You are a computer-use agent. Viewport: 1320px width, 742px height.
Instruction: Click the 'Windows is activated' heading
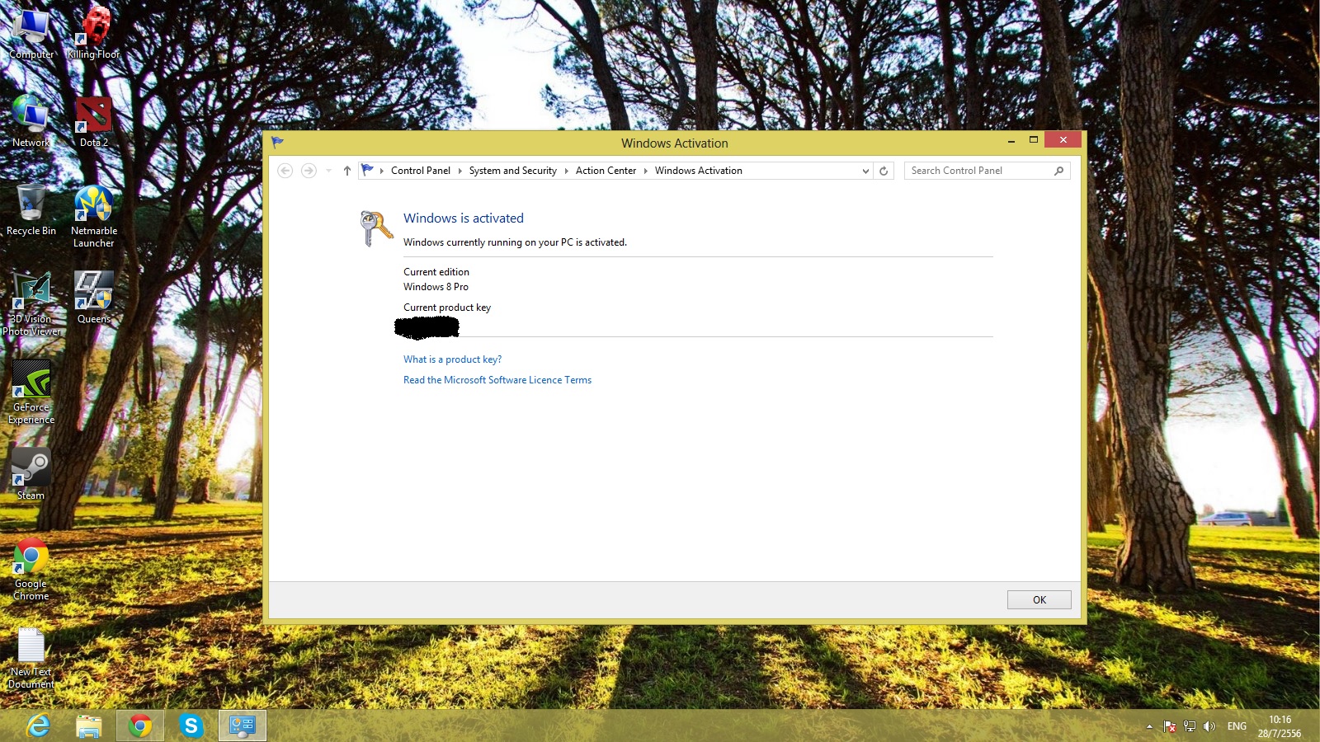pyautogui.click(x=464, y=218)
